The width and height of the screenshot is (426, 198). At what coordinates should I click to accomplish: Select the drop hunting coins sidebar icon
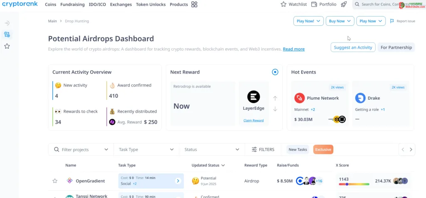tap(7, 35)
